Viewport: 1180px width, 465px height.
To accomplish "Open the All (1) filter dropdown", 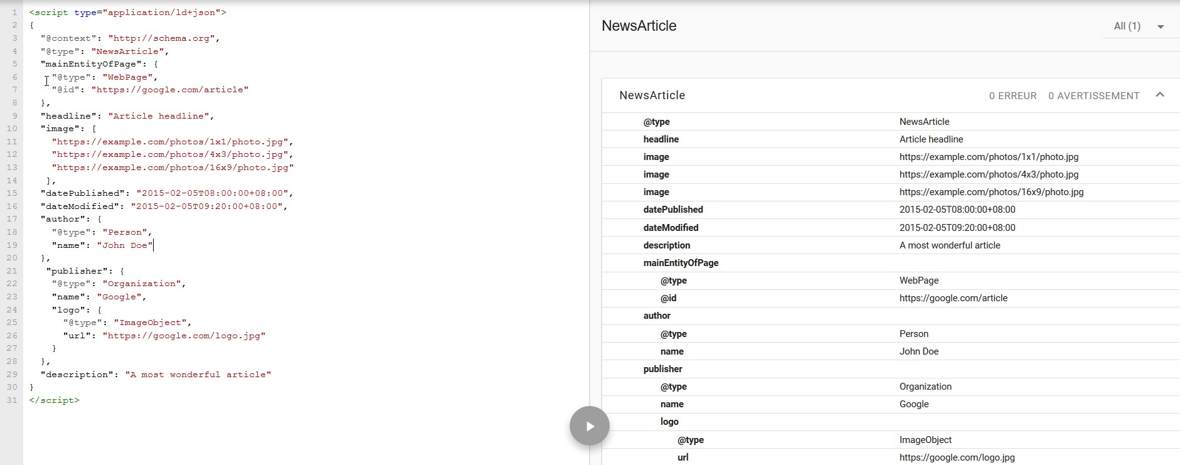I will click(1138, 26).
